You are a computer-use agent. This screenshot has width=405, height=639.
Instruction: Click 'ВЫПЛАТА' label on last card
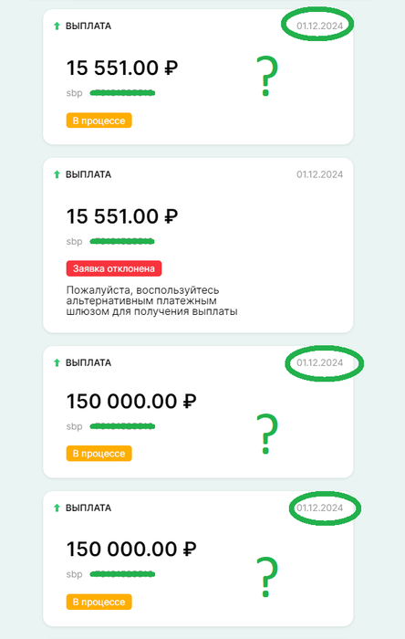click(x=88, y=508)
